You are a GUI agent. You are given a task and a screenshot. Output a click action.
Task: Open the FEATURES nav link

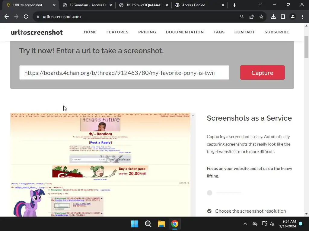click(x=117, y=32)
